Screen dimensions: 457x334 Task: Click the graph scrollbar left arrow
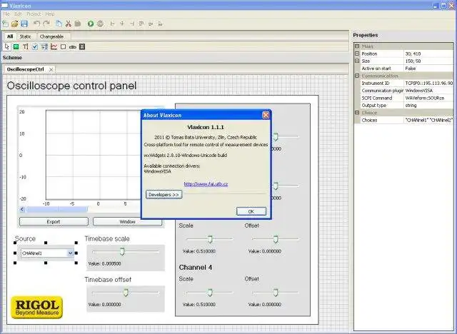tap(22, 209)
